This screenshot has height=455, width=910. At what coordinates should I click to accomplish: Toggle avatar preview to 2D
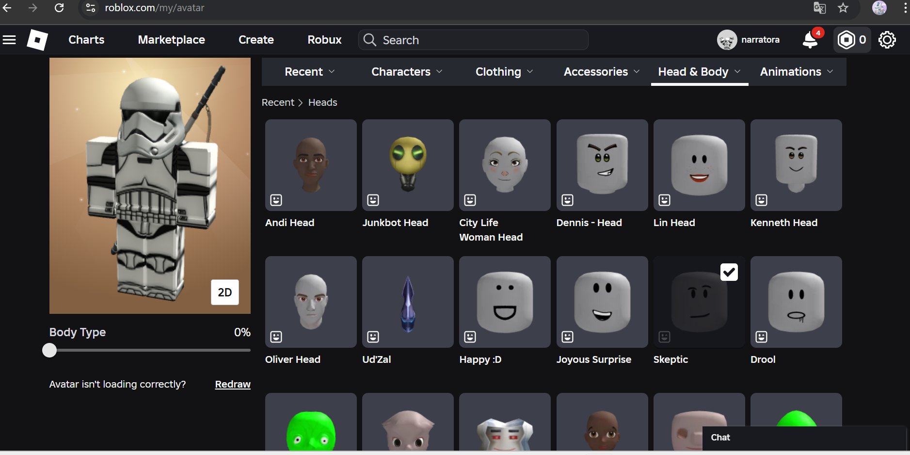pyautogui.click(x=225, y=292)
